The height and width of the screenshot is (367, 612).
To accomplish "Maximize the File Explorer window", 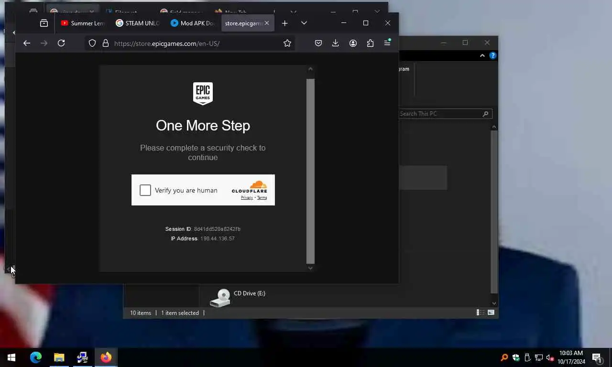I will 465,43.
